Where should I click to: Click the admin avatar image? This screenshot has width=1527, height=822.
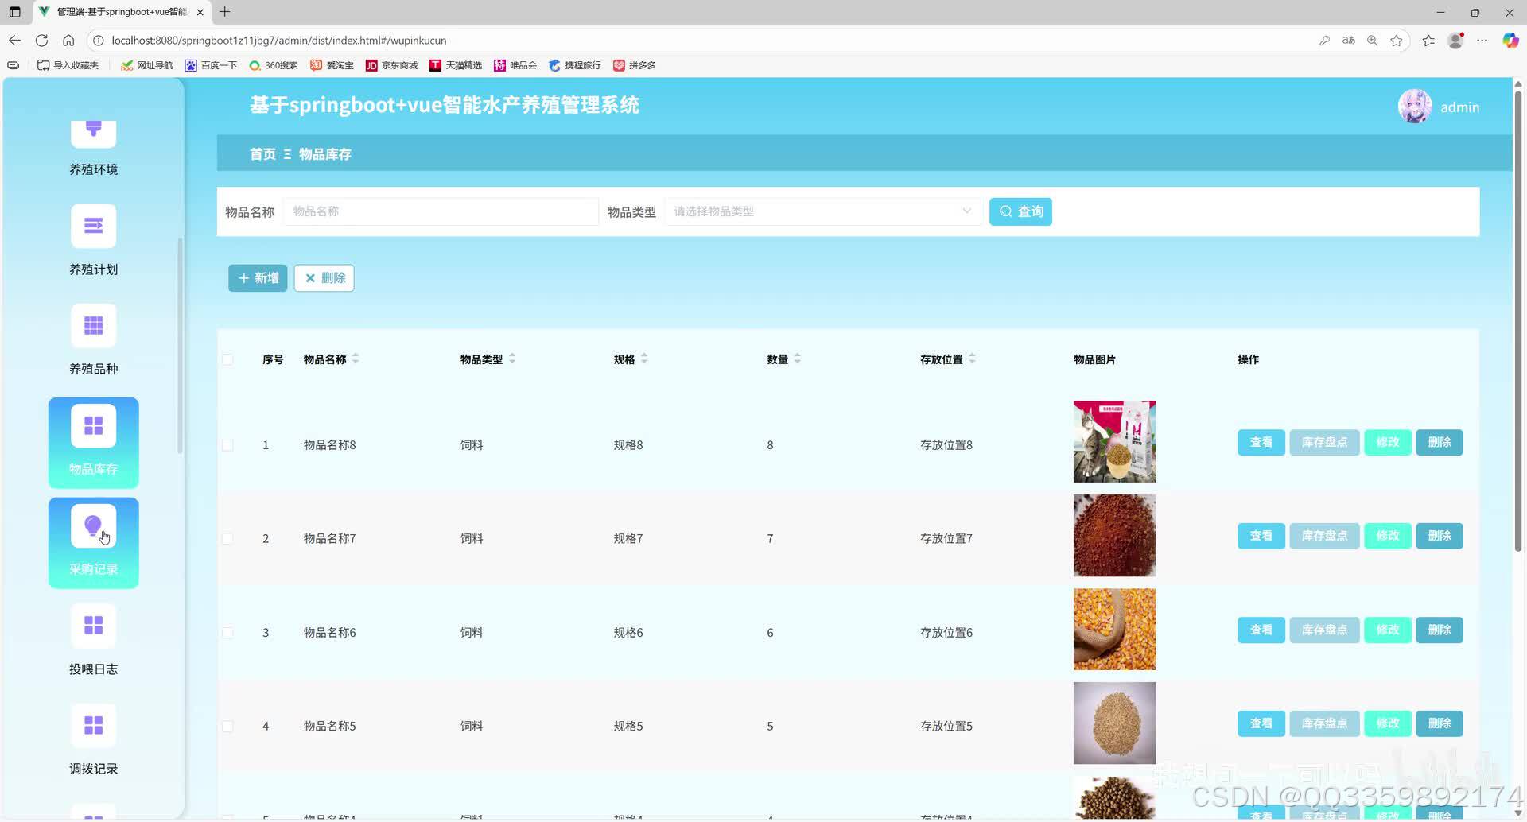coord(1415,107)
